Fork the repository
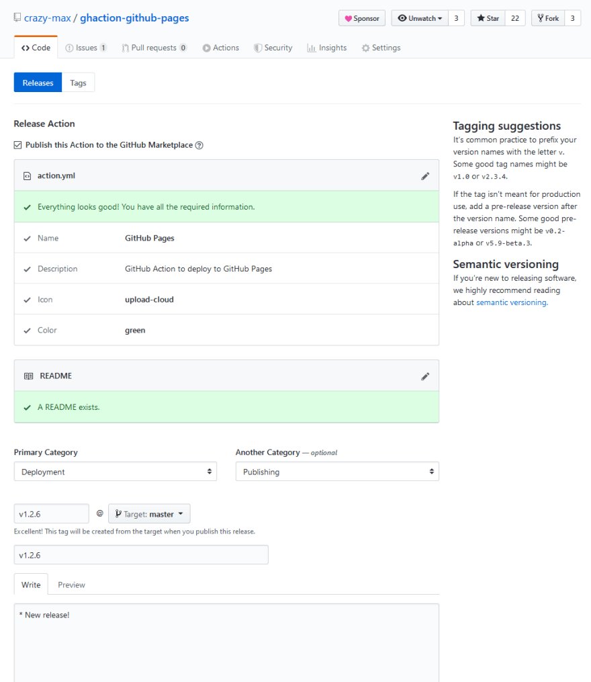591x682 pixels. [x=548, y=18]
